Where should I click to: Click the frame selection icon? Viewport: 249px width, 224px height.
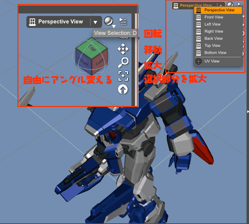(123, 76)
